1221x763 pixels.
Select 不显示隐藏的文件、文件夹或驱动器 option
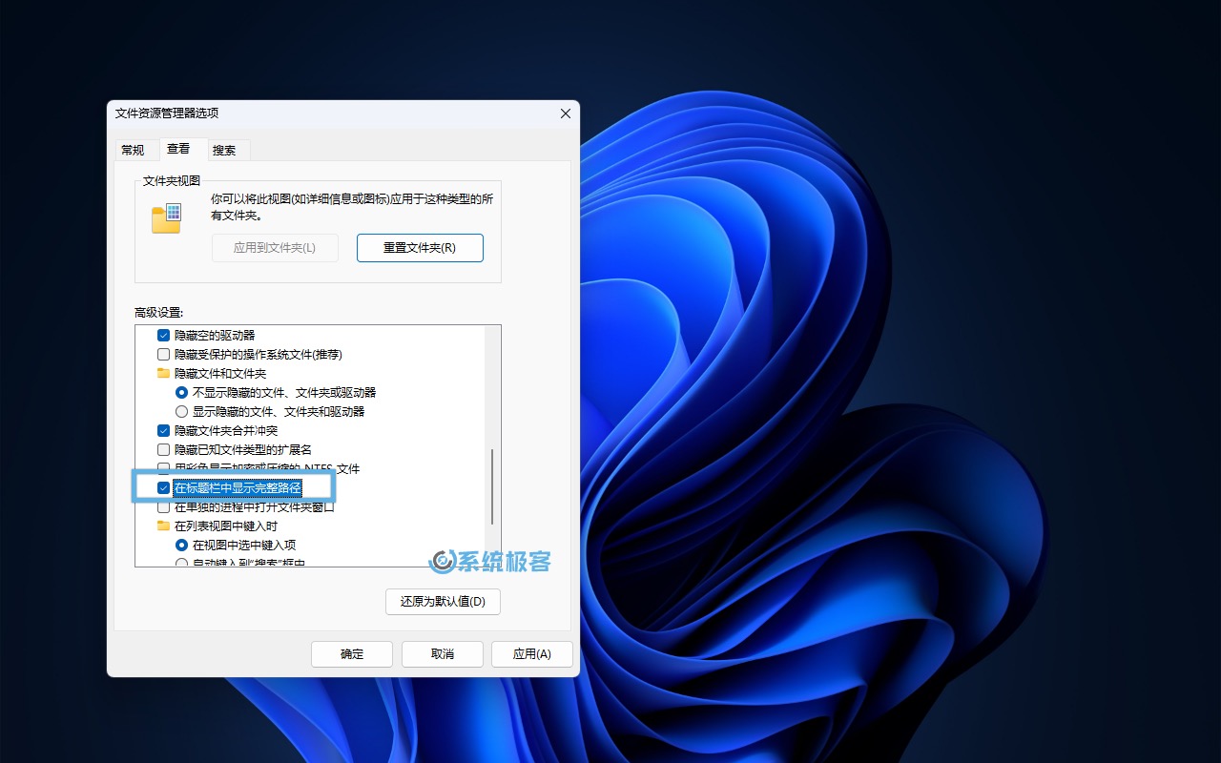(x=181, y=392)
